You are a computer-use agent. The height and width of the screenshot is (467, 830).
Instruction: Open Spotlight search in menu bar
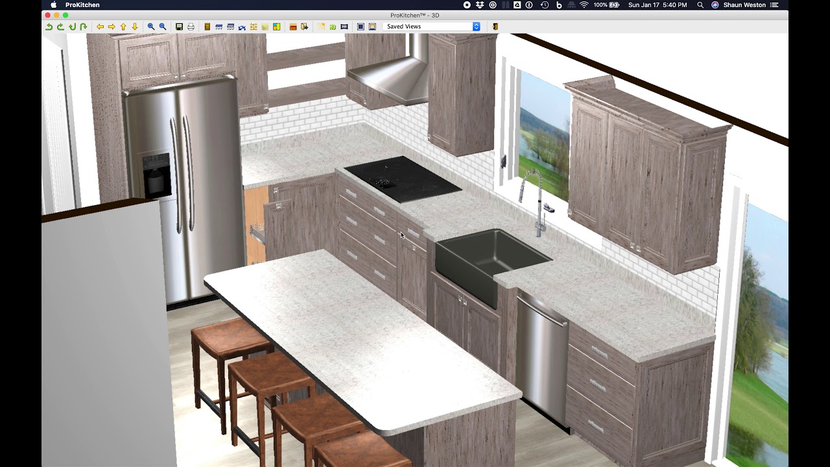(x=700, y=5)
